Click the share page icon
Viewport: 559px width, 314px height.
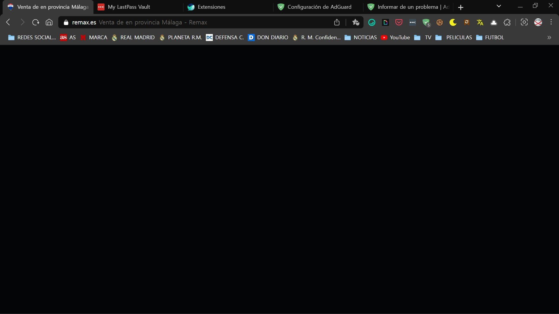pyautogui.click(x=337, y=22)
